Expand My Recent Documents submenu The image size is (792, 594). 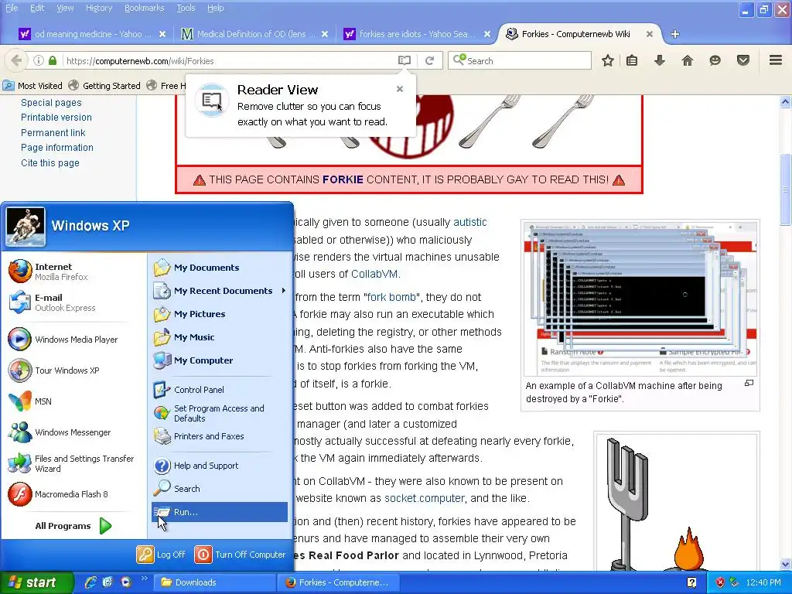coord(219,291)
